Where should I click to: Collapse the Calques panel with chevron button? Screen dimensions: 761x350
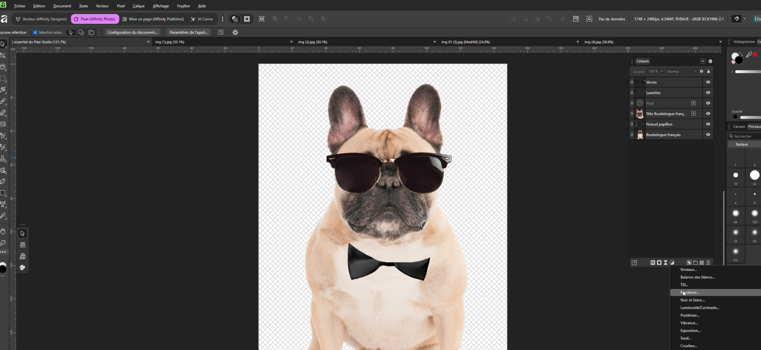703,61
